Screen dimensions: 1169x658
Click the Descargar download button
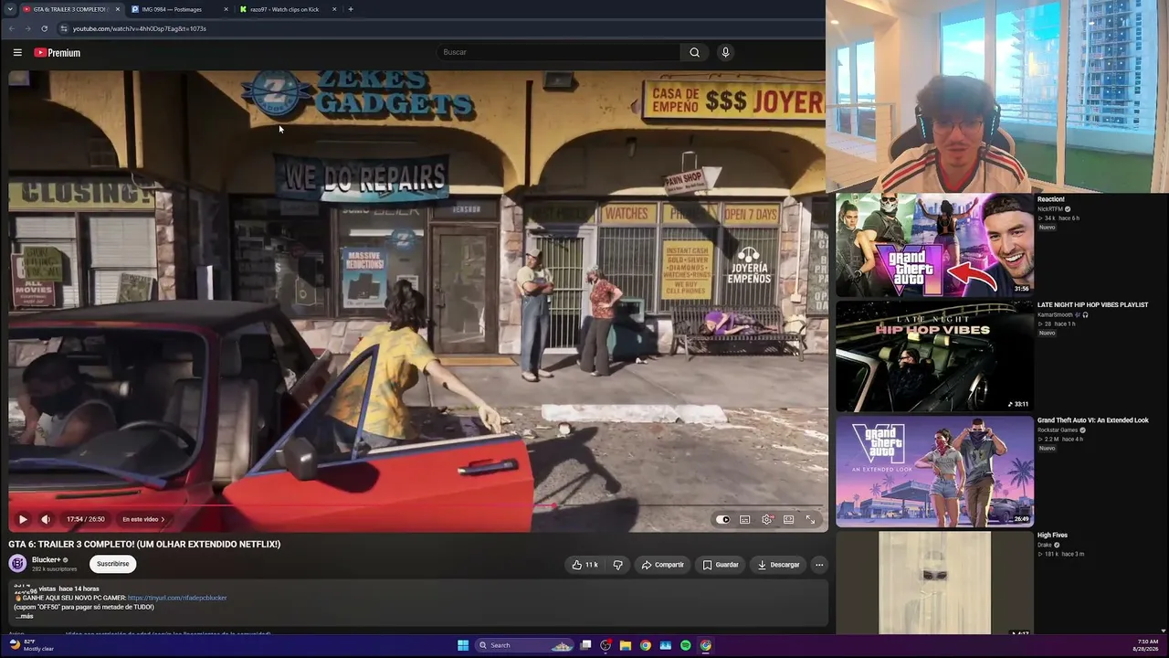[778, 565]
